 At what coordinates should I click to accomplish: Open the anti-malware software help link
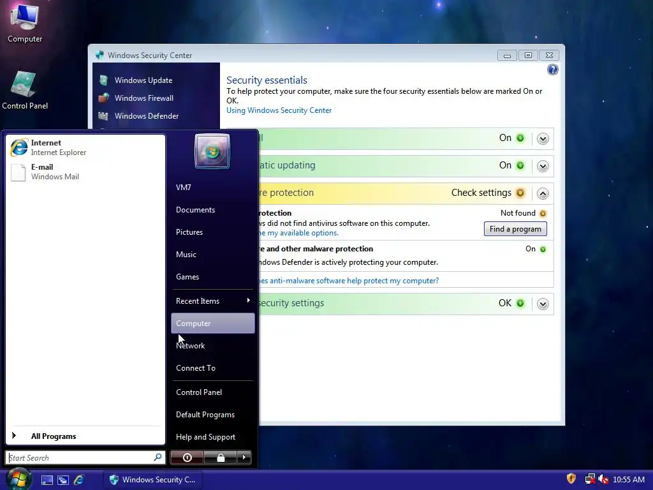coord(349,281)
